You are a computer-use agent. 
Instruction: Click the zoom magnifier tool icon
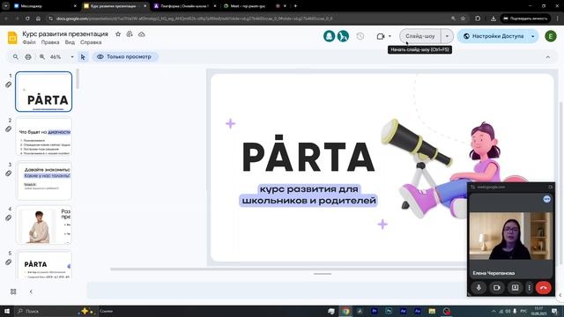(x=42, y=56)
